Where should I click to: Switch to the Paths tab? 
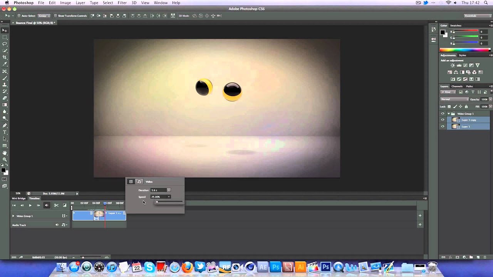coord(469,86)
